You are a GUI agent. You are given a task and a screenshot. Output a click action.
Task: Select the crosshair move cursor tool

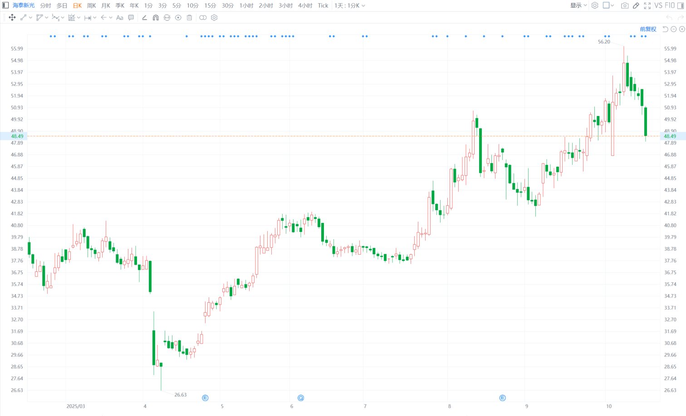pos(12,18)
